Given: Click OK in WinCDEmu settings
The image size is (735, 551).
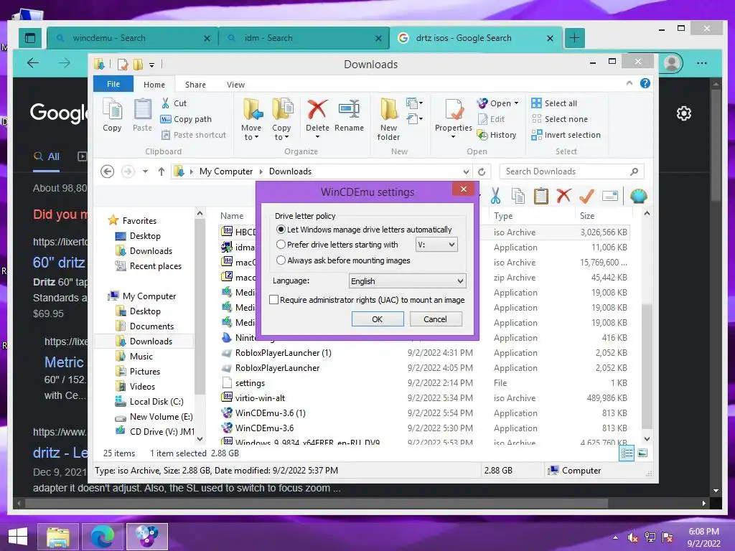Looking at the screenshot, I should 378,319.
